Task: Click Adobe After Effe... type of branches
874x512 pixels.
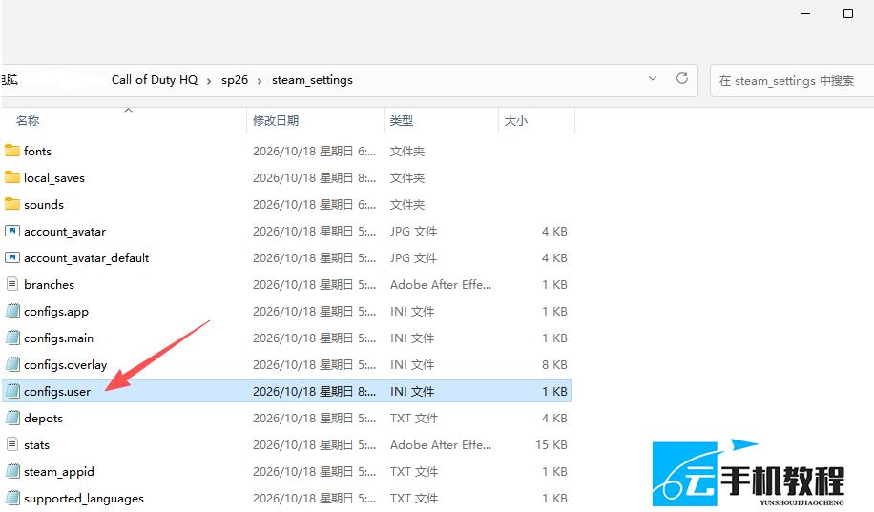Action: click(x=441, y=285)
